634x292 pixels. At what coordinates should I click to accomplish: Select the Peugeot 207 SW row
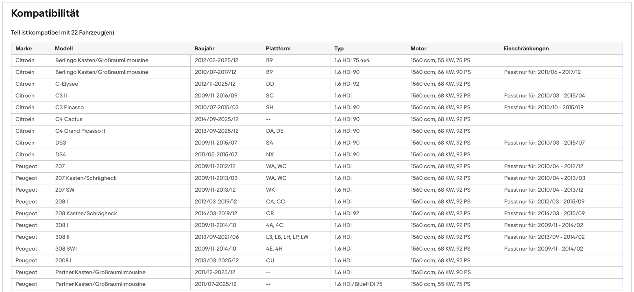[x=317, y=190]
